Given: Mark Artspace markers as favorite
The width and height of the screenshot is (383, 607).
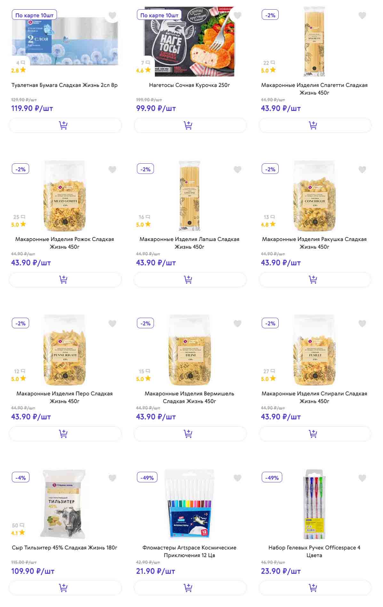Looking at the screenshot, I should [237, 478].
